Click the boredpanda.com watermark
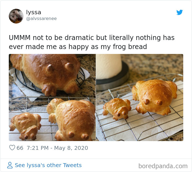The height and width of the screenshot is (172, 192). click(x=163, y=166)
